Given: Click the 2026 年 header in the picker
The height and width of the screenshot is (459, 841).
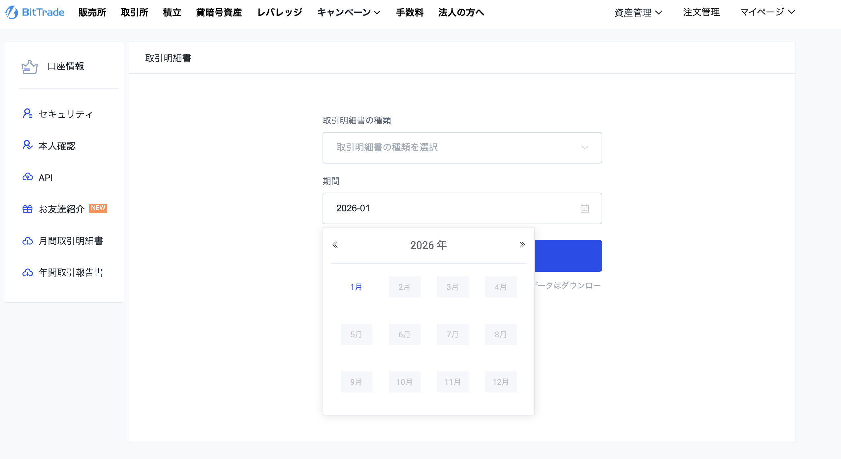Looking at the screenshot, I should point(428,245).
